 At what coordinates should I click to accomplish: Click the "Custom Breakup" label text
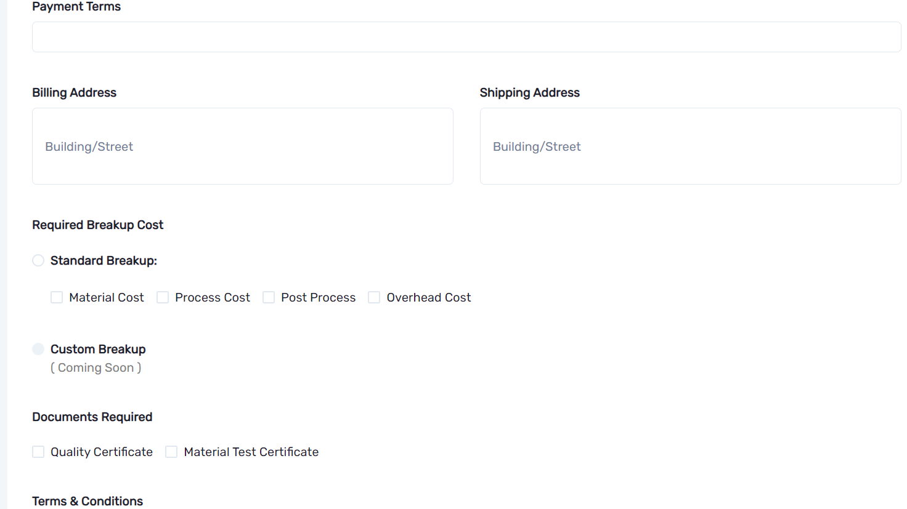pyautogui.click(x=98, y=349)
